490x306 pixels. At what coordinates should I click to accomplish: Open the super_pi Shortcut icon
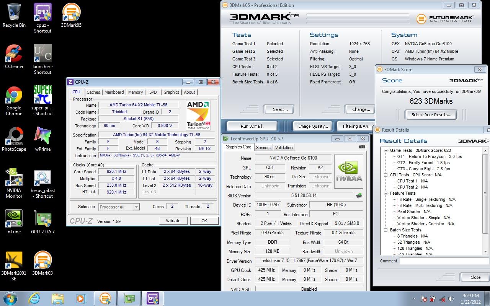point(42,101)
